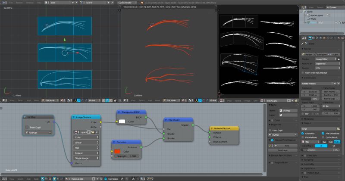345x181 pixels.
Task: Collapse the Mix Shader node with its triangle
Action: (x=166, y=120)
